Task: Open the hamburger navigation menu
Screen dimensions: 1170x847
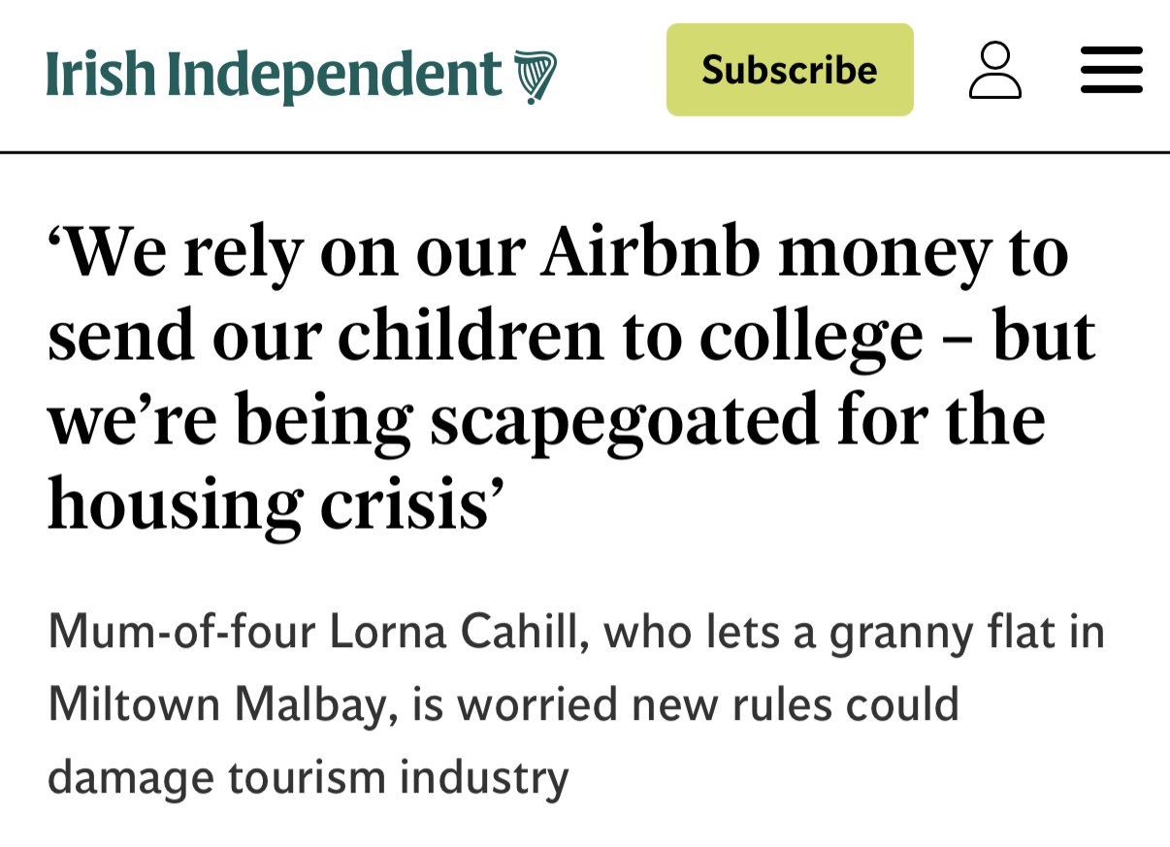Action: pos(1111,70)
